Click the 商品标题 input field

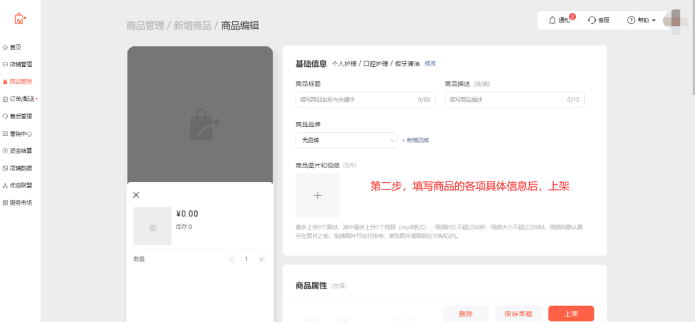coord(366,100)
